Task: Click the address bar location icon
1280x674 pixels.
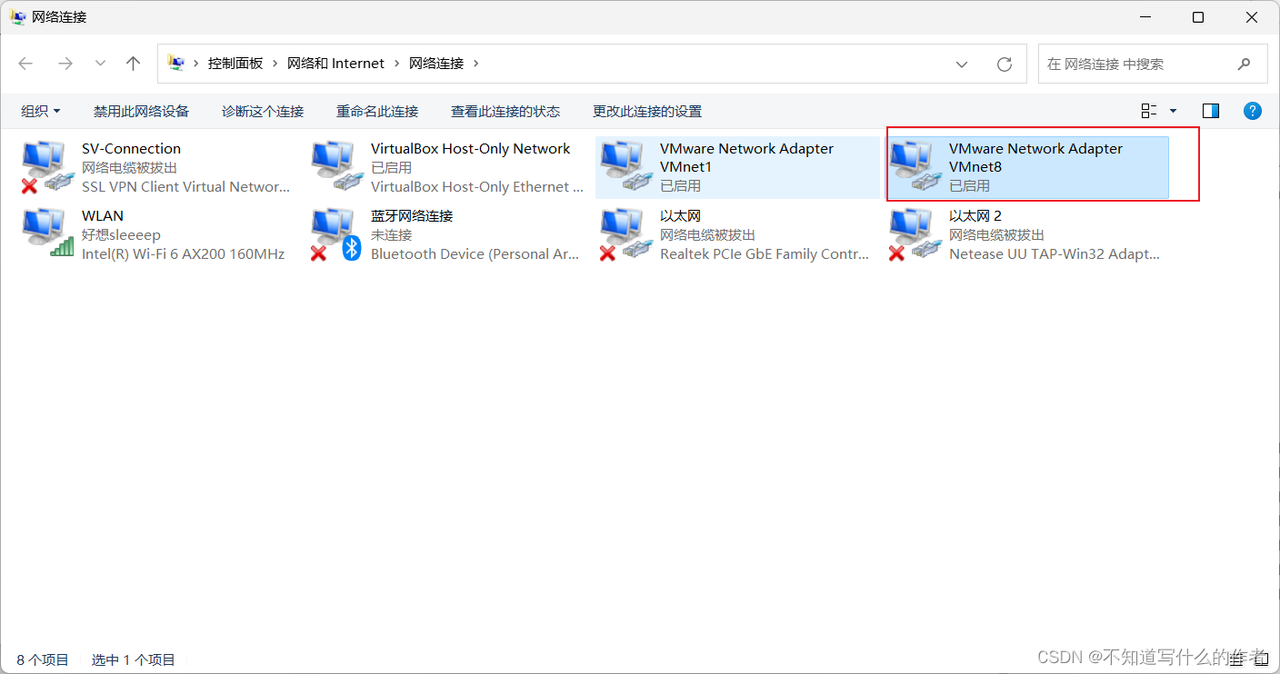Action: coord(176,64)
